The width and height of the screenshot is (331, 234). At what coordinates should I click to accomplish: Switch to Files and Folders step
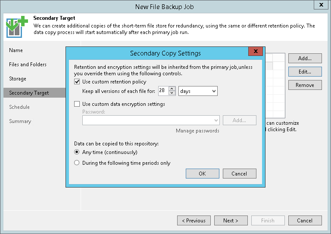tap(28, 65)
